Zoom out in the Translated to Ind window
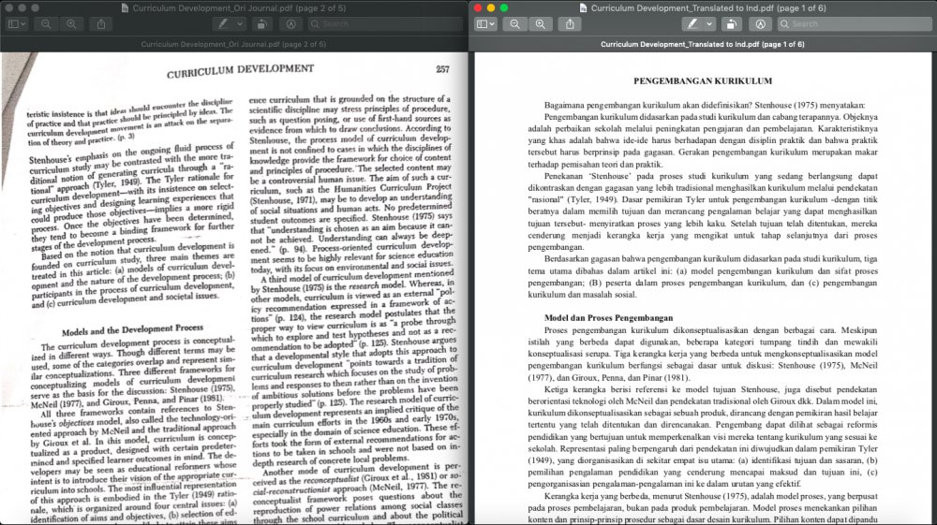This screenshot has width=937, height=525. pyautogui.click(x=514, y=24)
